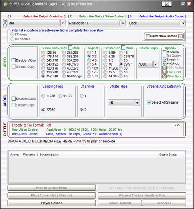
Task: Click Cancel Current button
Action: click(120, 203)
